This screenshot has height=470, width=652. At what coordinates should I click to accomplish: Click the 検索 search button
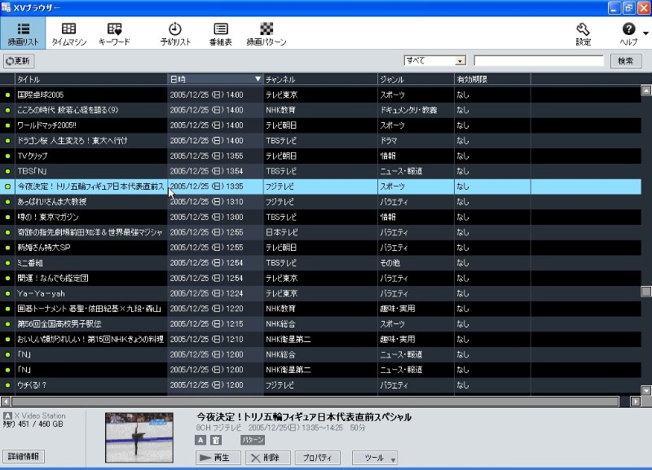tap(625, 61)
